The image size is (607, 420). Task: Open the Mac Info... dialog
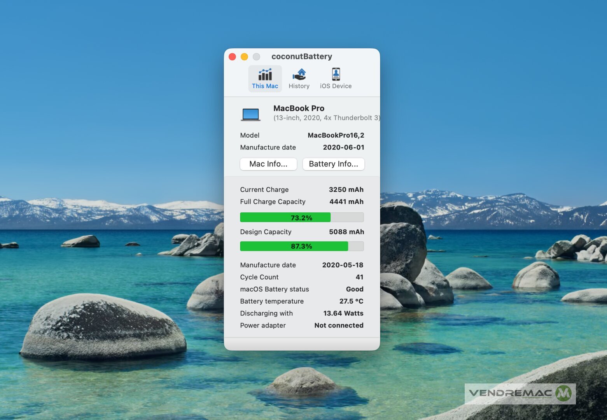pyautogui.click(x=268, y=164)
